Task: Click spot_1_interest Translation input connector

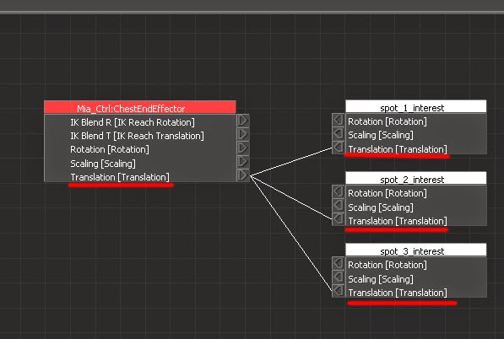Action: coord(339,148)
